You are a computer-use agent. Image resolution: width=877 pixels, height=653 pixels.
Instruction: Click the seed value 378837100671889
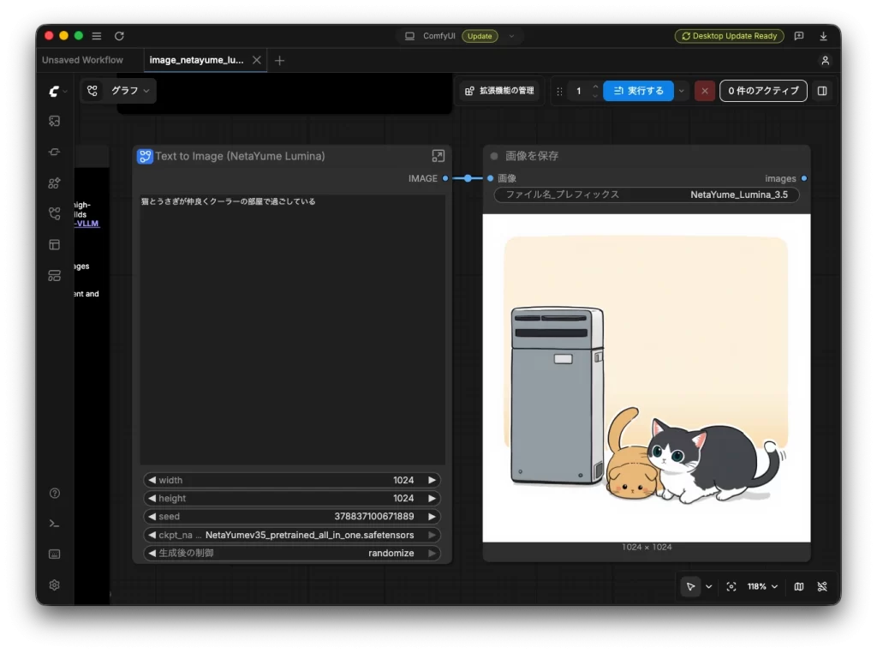click(x=374, y=517)
